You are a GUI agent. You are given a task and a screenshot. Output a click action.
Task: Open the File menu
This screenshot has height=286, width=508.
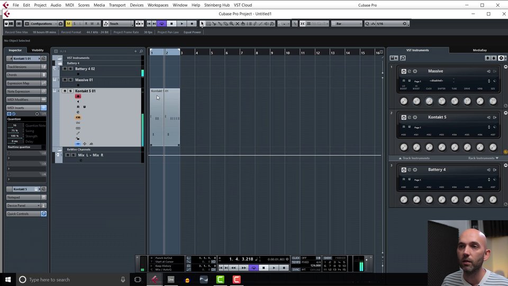pyautogui.click(x=15, y=5)
